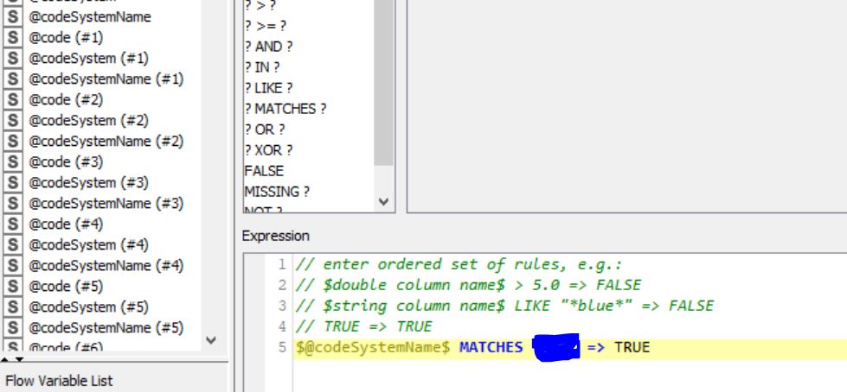The height and width of the screenshot is (392, 847).
Task: Click the S icon next to @codeSystem (#2)
Action: pyautogui.click(x=13, y=120)
